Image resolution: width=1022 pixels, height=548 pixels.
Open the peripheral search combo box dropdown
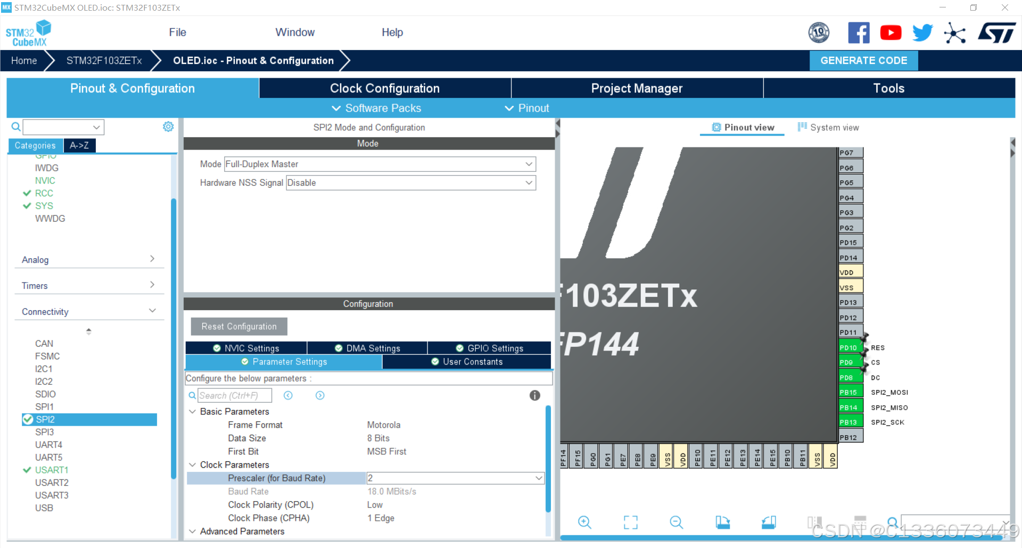[x=96, y=127]
